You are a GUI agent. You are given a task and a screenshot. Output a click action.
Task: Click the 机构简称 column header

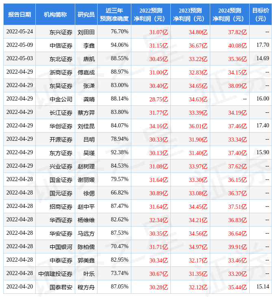[x=55, y=14]
